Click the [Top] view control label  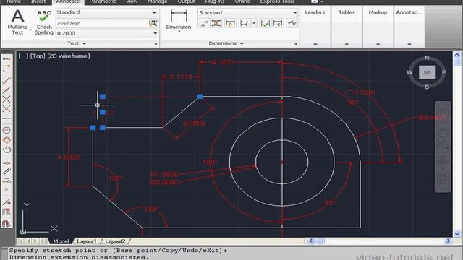click(x=38, y=56)
